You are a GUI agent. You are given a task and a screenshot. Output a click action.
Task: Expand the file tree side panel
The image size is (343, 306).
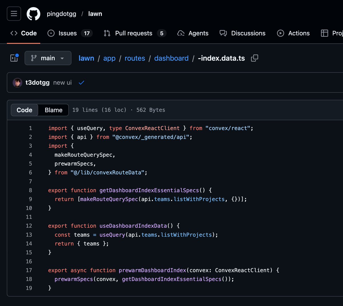click(x=14, y=58)
